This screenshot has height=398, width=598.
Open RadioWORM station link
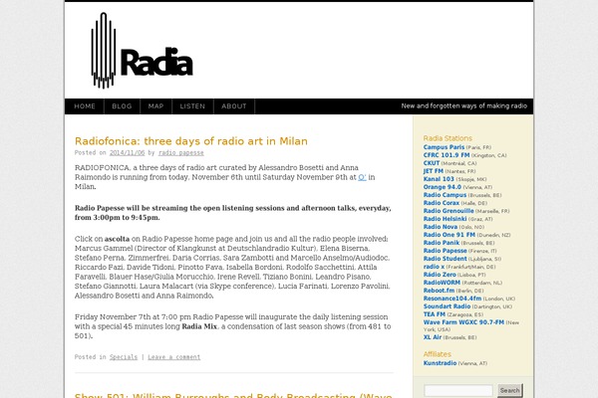442,283
